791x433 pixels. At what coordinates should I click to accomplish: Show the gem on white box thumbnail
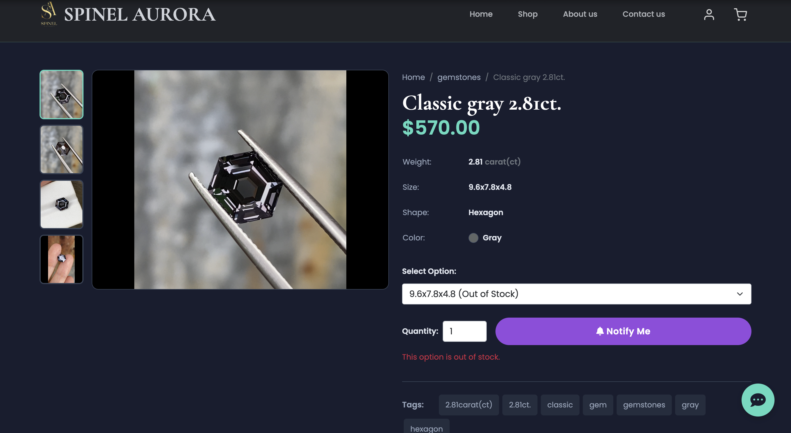[62, 204]
